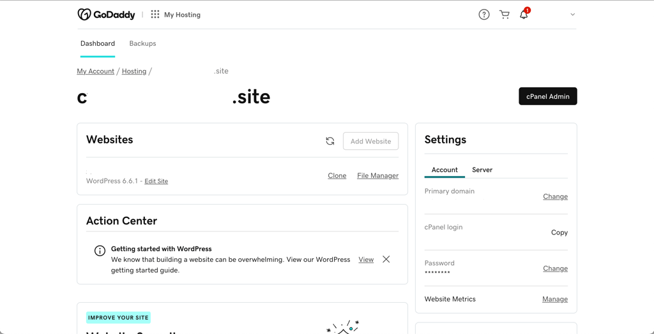Click the WordPress 6.6.1 version text
654x334 pixels.
(112, 181)
